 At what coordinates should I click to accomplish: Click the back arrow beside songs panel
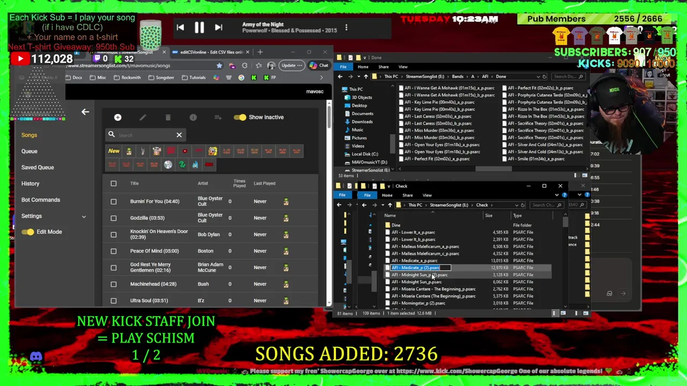(x=85, y=112)
